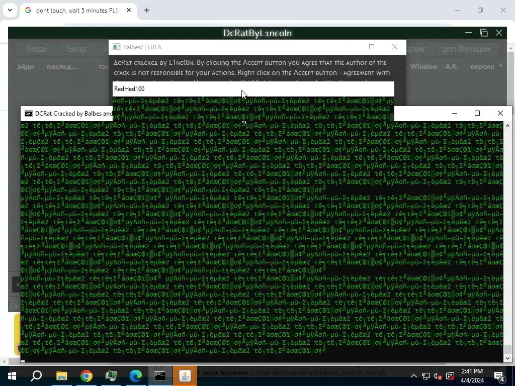
Task: Maximize the Balbes? EULA dialog
Action: click(x=372, y=47)
